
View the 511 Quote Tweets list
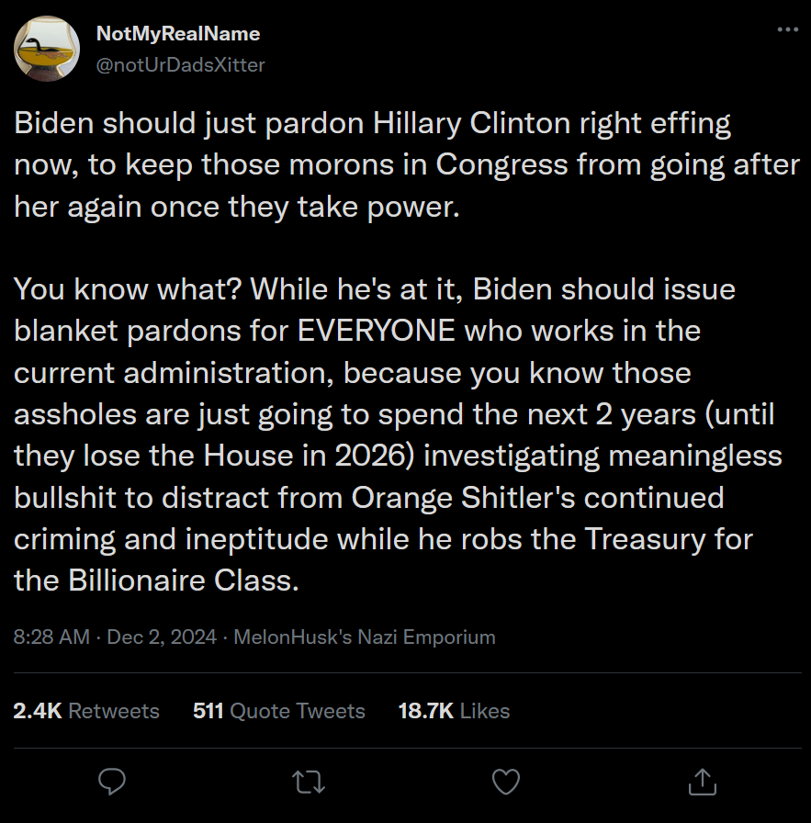coord(279,711)
